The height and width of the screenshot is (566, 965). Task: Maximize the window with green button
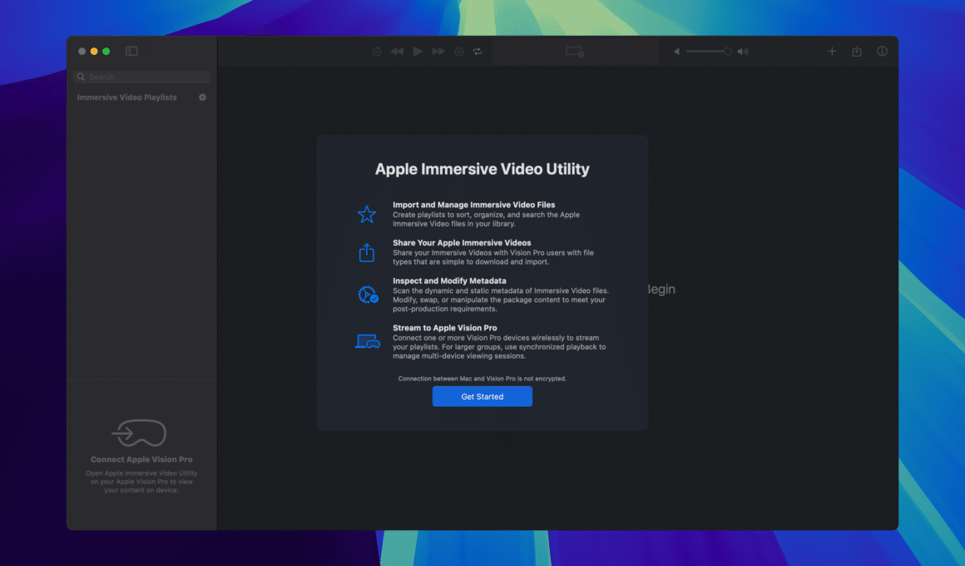coord(106,51)
